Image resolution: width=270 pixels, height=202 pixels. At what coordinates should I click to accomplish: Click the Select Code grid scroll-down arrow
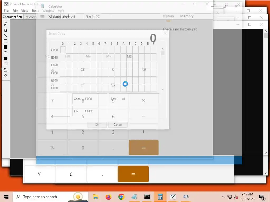tap(162, 89)
